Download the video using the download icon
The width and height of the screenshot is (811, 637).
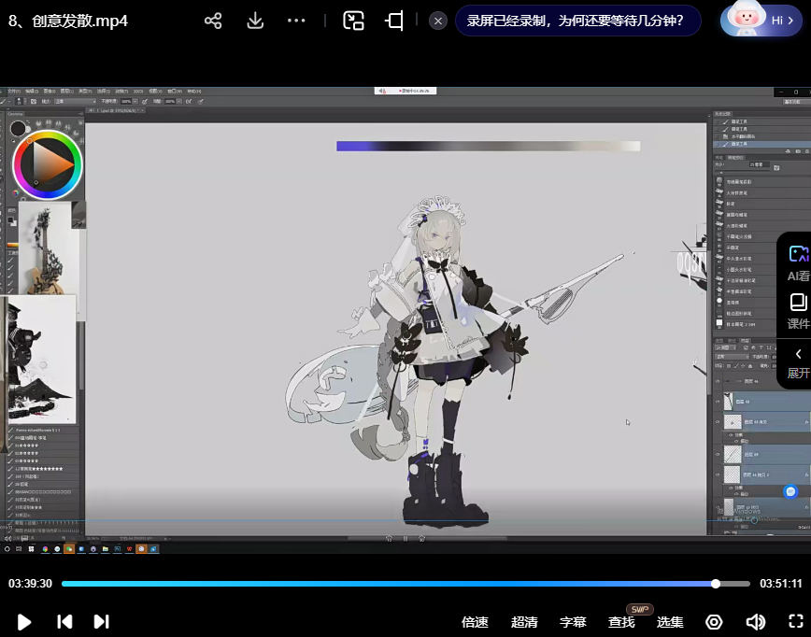click(x=255, y=21)
